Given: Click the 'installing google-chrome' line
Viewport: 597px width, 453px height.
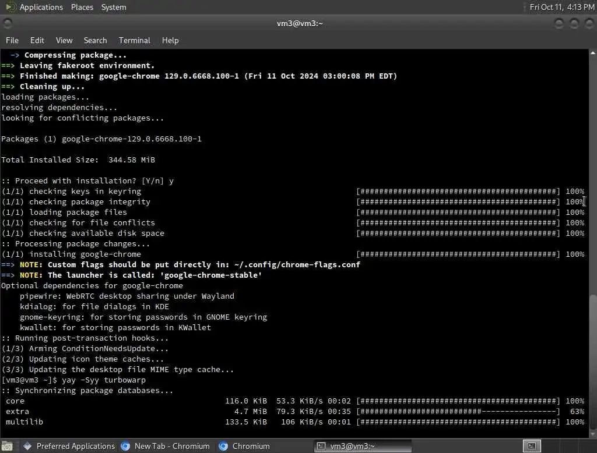Looking at the screenshot, I should [x=71, y=254].
